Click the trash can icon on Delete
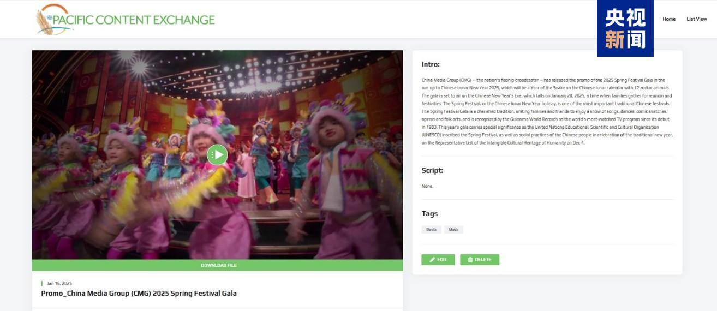This screenshot has height=311, width=717. (470, 260)
